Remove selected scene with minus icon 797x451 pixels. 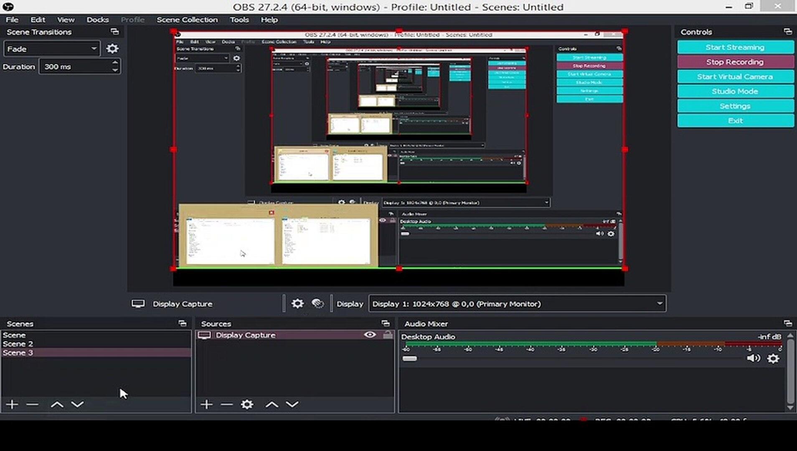point(32,404)
